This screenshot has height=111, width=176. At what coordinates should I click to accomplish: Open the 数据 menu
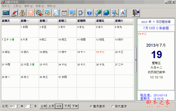[x=40, y=6]
